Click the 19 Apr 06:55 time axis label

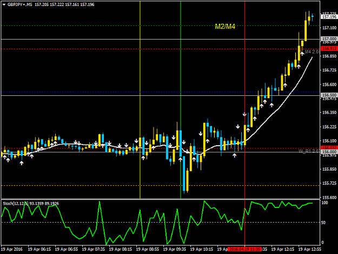67,249
